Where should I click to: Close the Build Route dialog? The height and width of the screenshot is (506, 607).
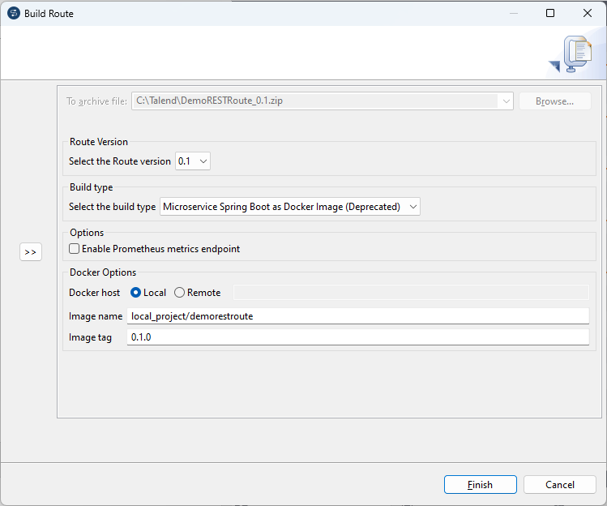click(x=588, y=13)
